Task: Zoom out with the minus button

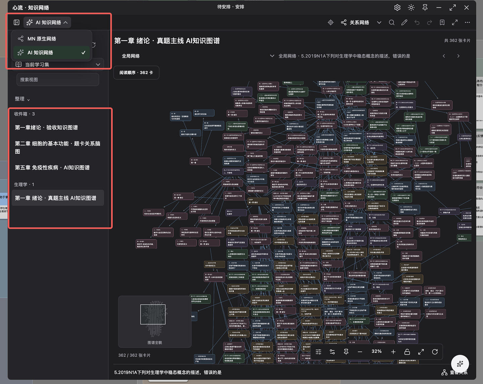Action: [360, 352]
